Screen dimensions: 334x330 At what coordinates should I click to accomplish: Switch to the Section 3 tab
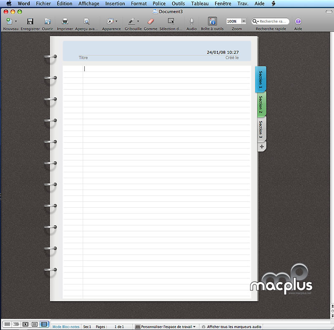click(261, 129)
